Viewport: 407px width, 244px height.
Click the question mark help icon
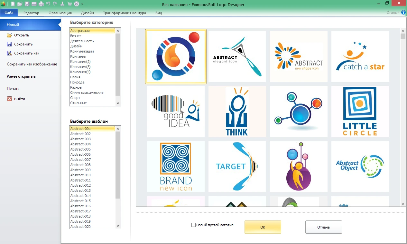pos(77,4)
